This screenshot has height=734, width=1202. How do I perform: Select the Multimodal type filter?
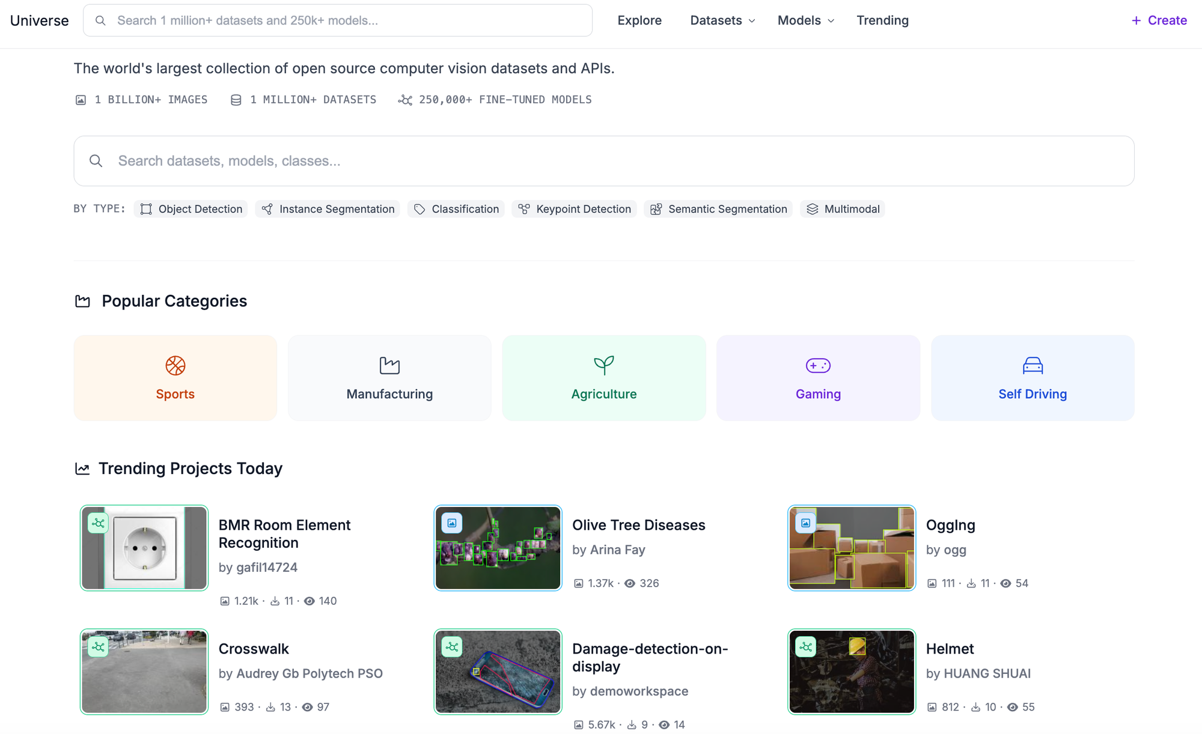point(842,209)
